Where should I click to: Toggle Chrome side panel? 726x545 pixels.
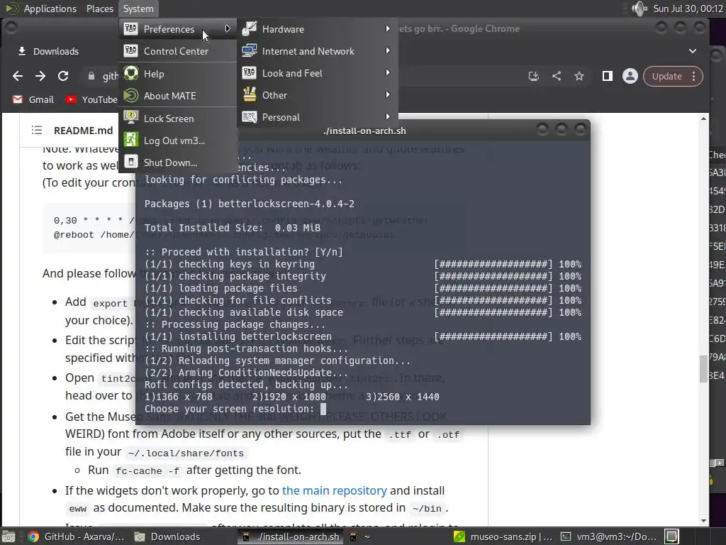point(608,76)
